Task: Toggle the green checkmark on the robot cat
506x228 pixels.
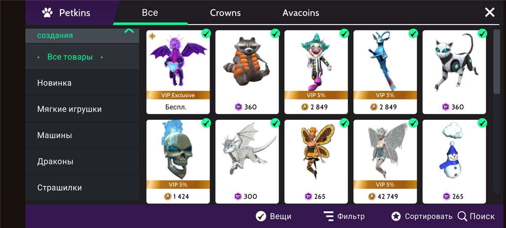Action: 482,33
